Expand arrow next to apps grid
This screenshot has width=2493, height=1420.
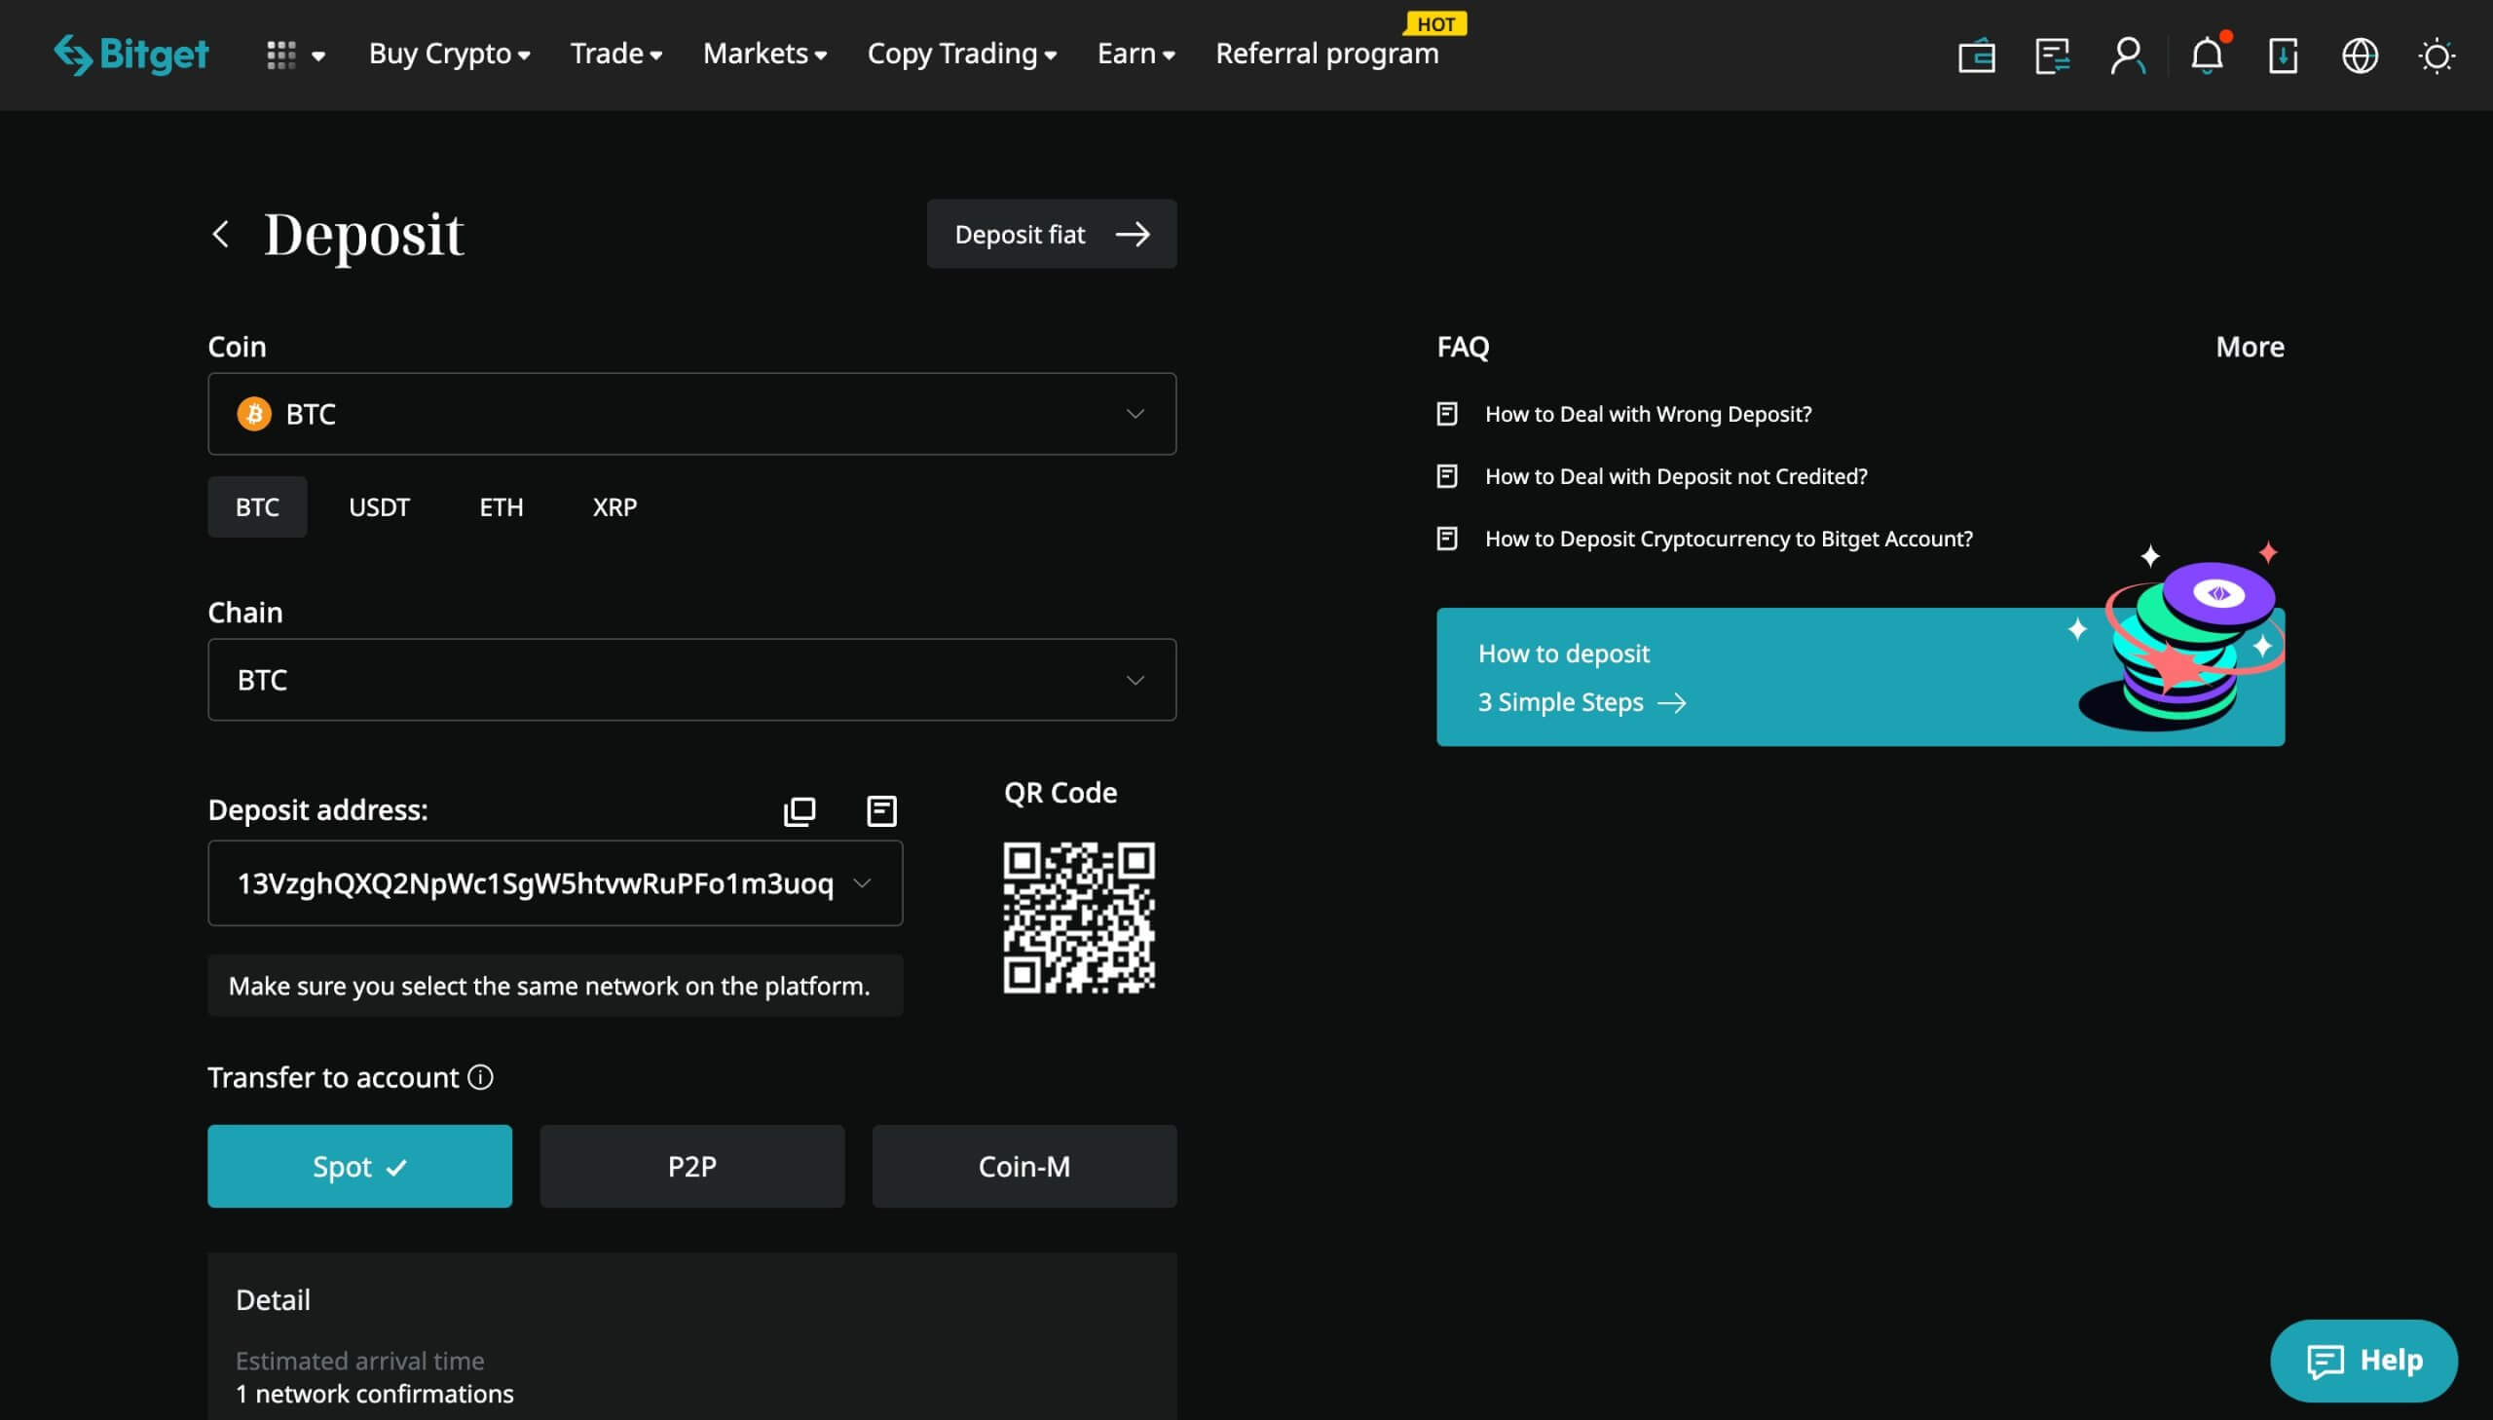(317, 56)
